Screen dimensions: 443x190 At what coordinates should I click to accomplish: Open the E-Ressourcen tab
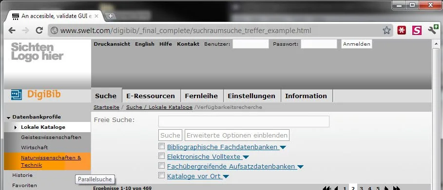151,96
